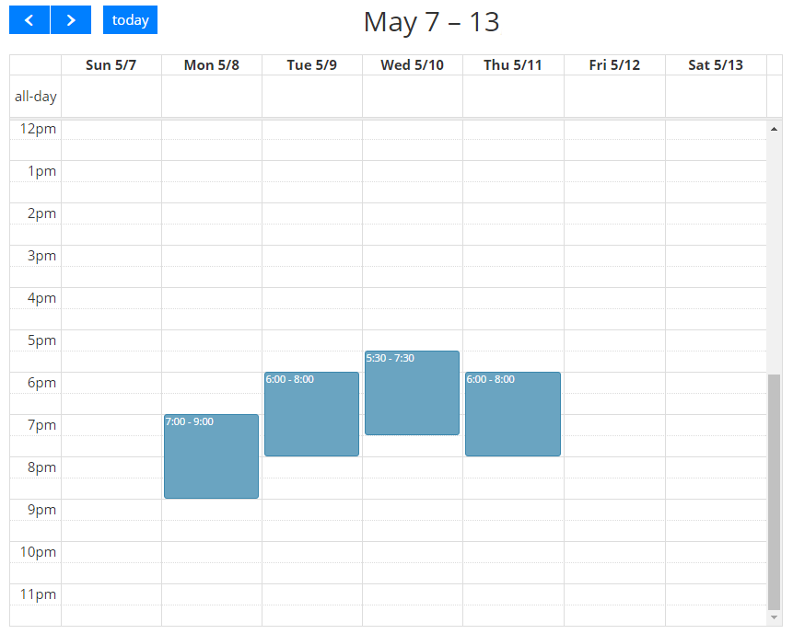Viewport: 793px width, 634px height.
Task: Click scrollbar down arrow
Action: pyautogui.click(x=774, y=617)
